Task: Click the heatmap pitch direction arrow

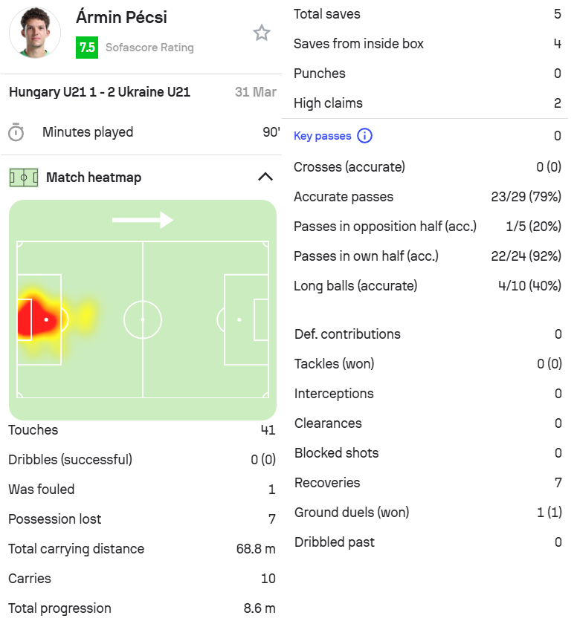Action: (x=142, y=220)
